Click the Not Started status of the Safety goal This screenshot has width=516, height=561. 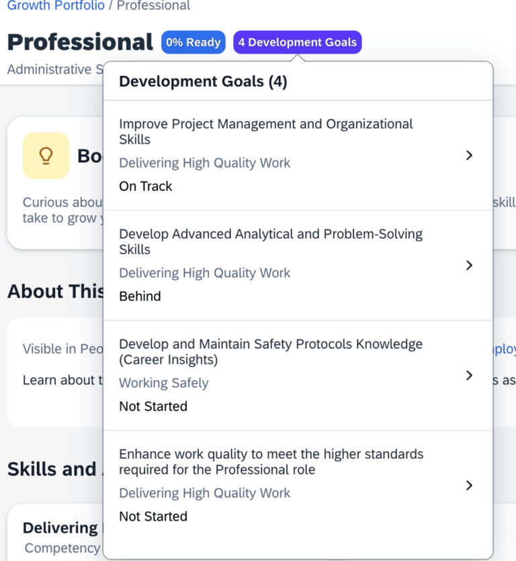[153, 406]
